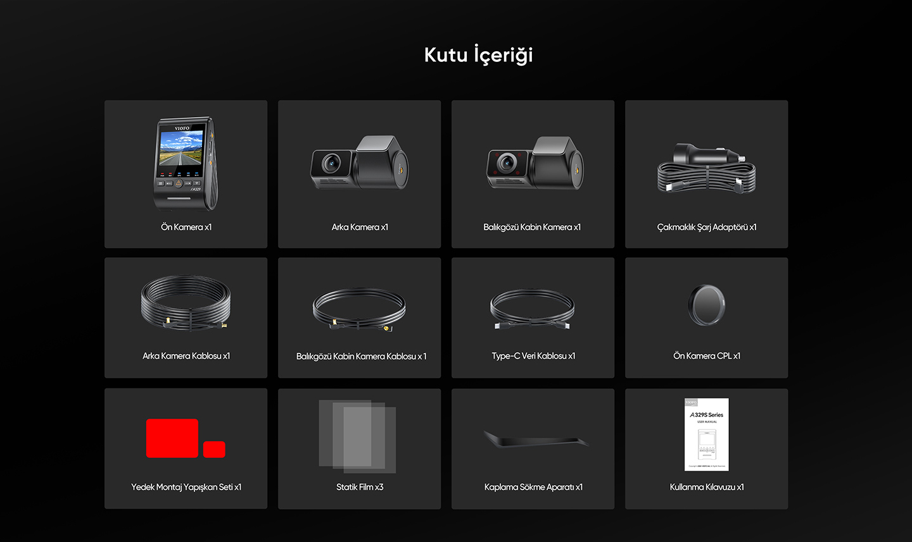The height and width of the screenshot is (542, 912).
Task: Select the Statik Film sheets image
Action: click(x=357, y=436)
